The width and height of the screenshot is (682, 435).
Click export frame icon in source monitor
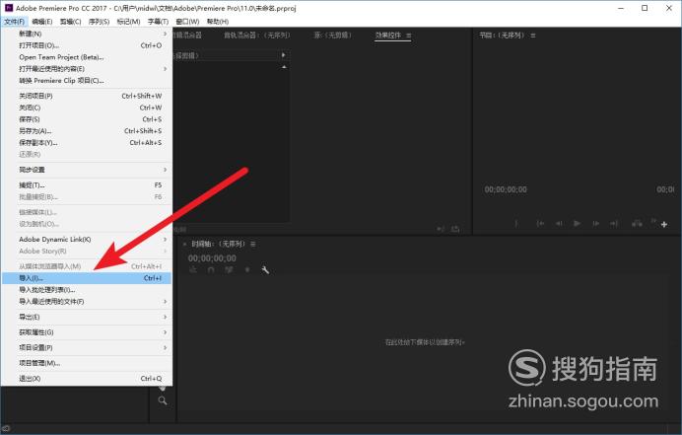point(455,229)
